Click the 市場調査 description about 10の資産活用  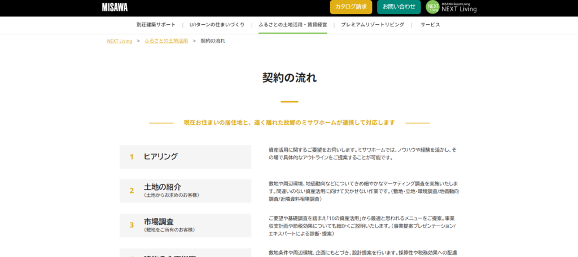[x=362, y=226]
